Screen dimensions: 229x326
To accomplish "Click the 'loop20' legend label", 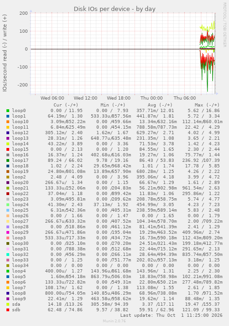I will 20,183.
